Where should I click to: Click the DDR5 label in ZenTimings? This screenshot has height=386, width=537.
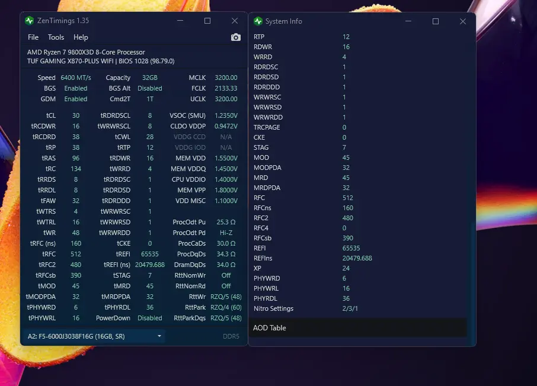point(231,336)
